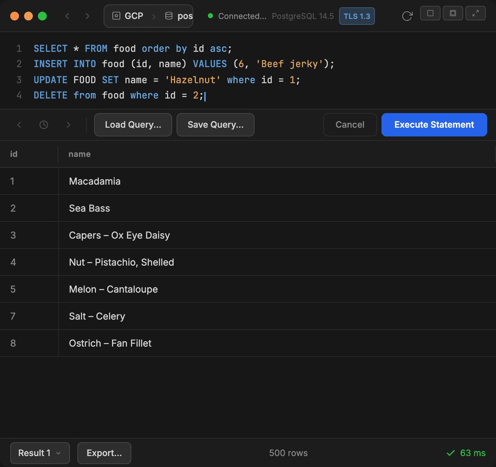The image size is (496, 467).
Task: Cancel the running statement
Action: pyautogui.click(x=350, y=125)
